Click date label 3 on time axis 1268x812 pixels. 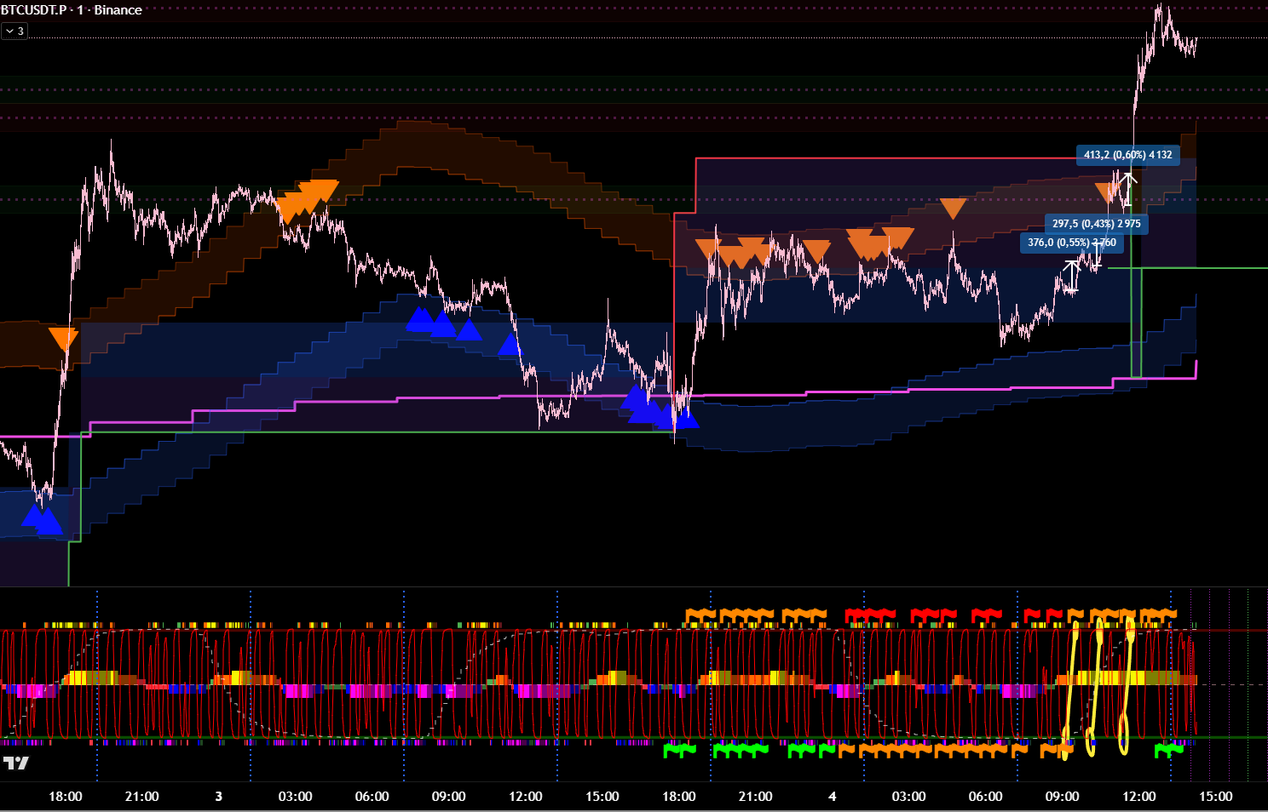[218, 797]
